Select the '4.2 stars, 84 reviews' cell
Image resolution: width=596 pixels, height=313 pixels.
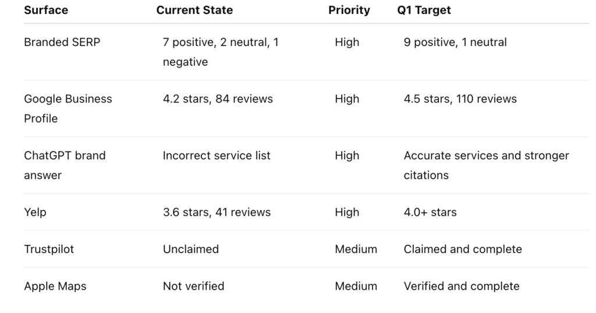coord(218,99)
